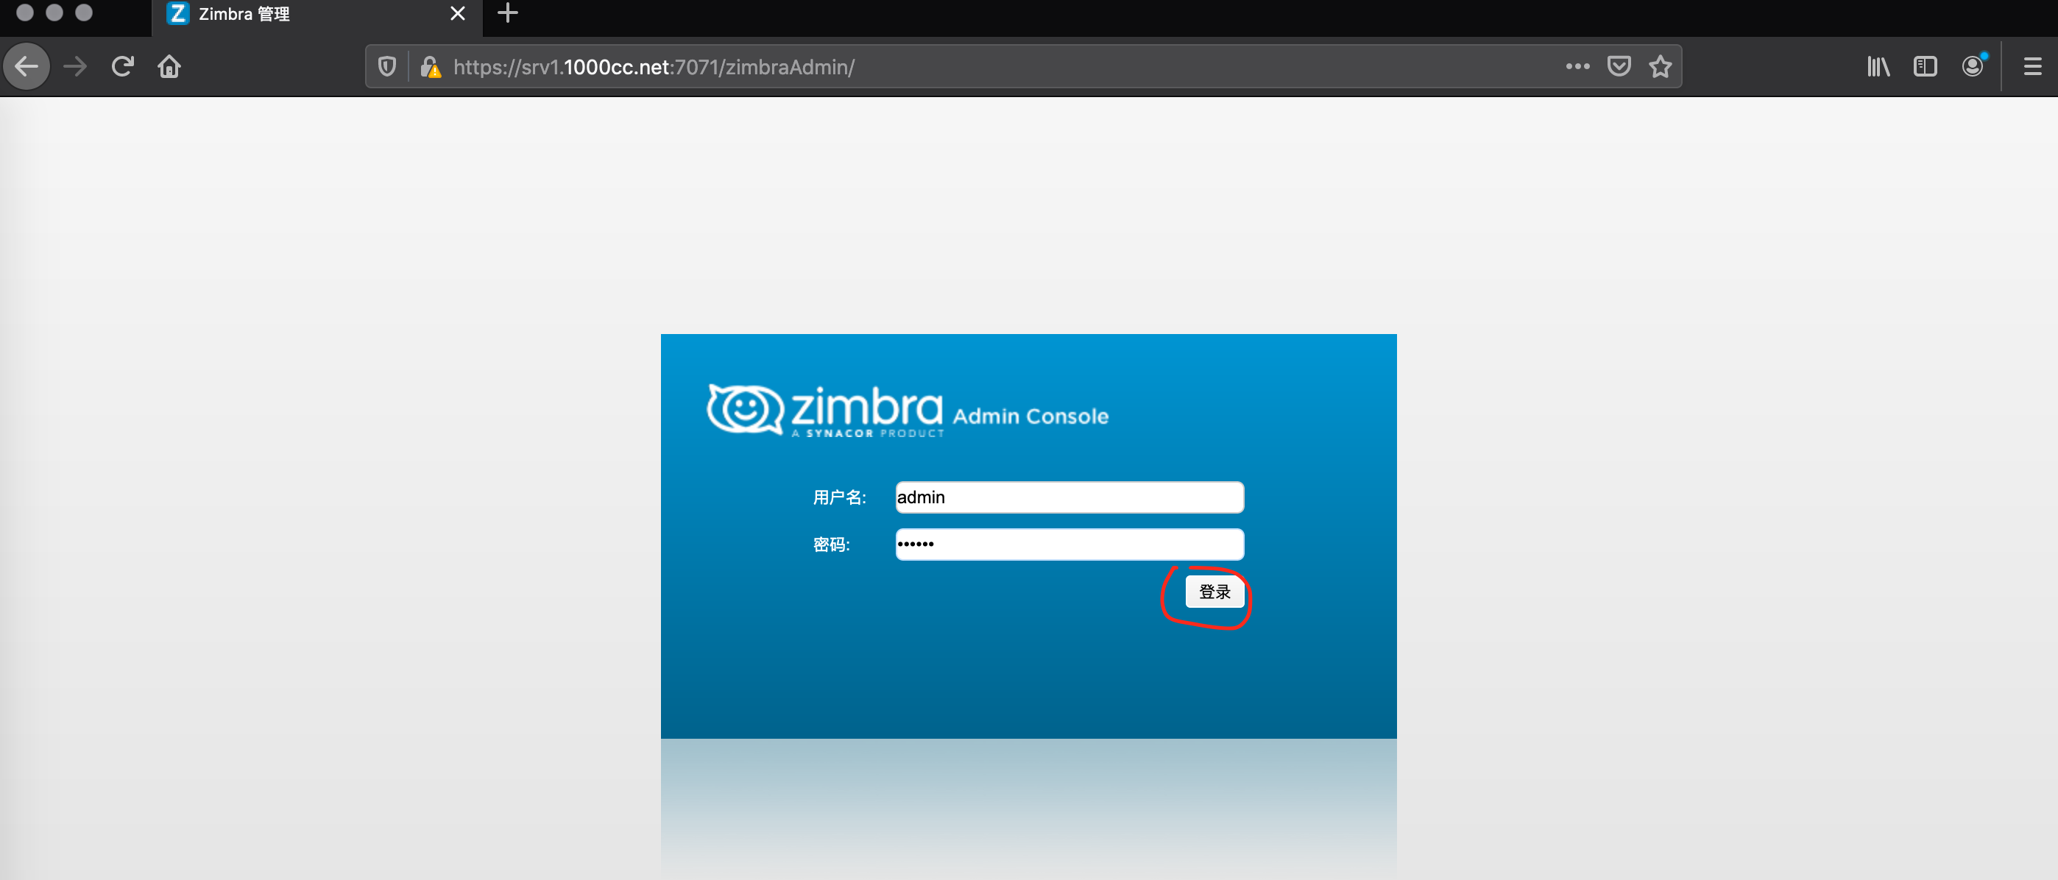This screenshot has height=880, width=2058.
Task: Save page to Pocket icon
Action: (x=1619, y=66)
